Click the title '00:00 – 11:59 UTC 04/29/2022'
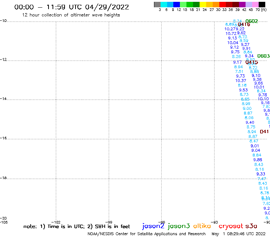 click(72, 7)
